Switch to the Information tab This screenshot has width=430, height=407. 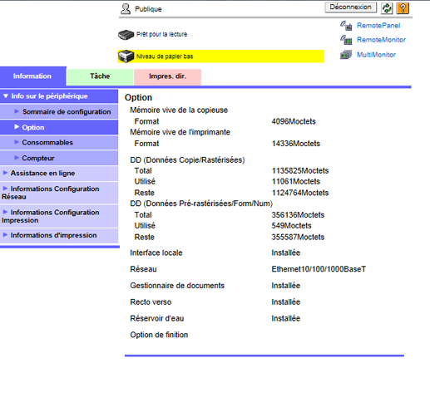click(32, 76)
